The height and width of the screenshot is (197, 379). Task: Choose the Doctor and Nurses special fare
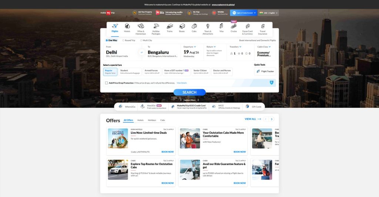point(222,72)
